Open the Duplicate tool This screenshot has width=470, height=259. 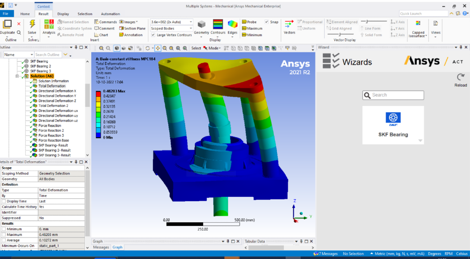click(x=7, y=27)
